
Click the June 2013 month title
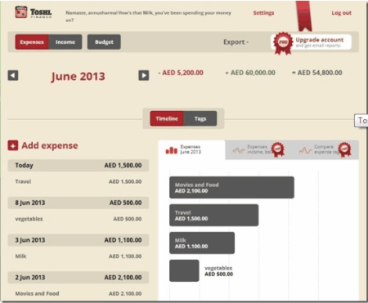tap(78, 76)
